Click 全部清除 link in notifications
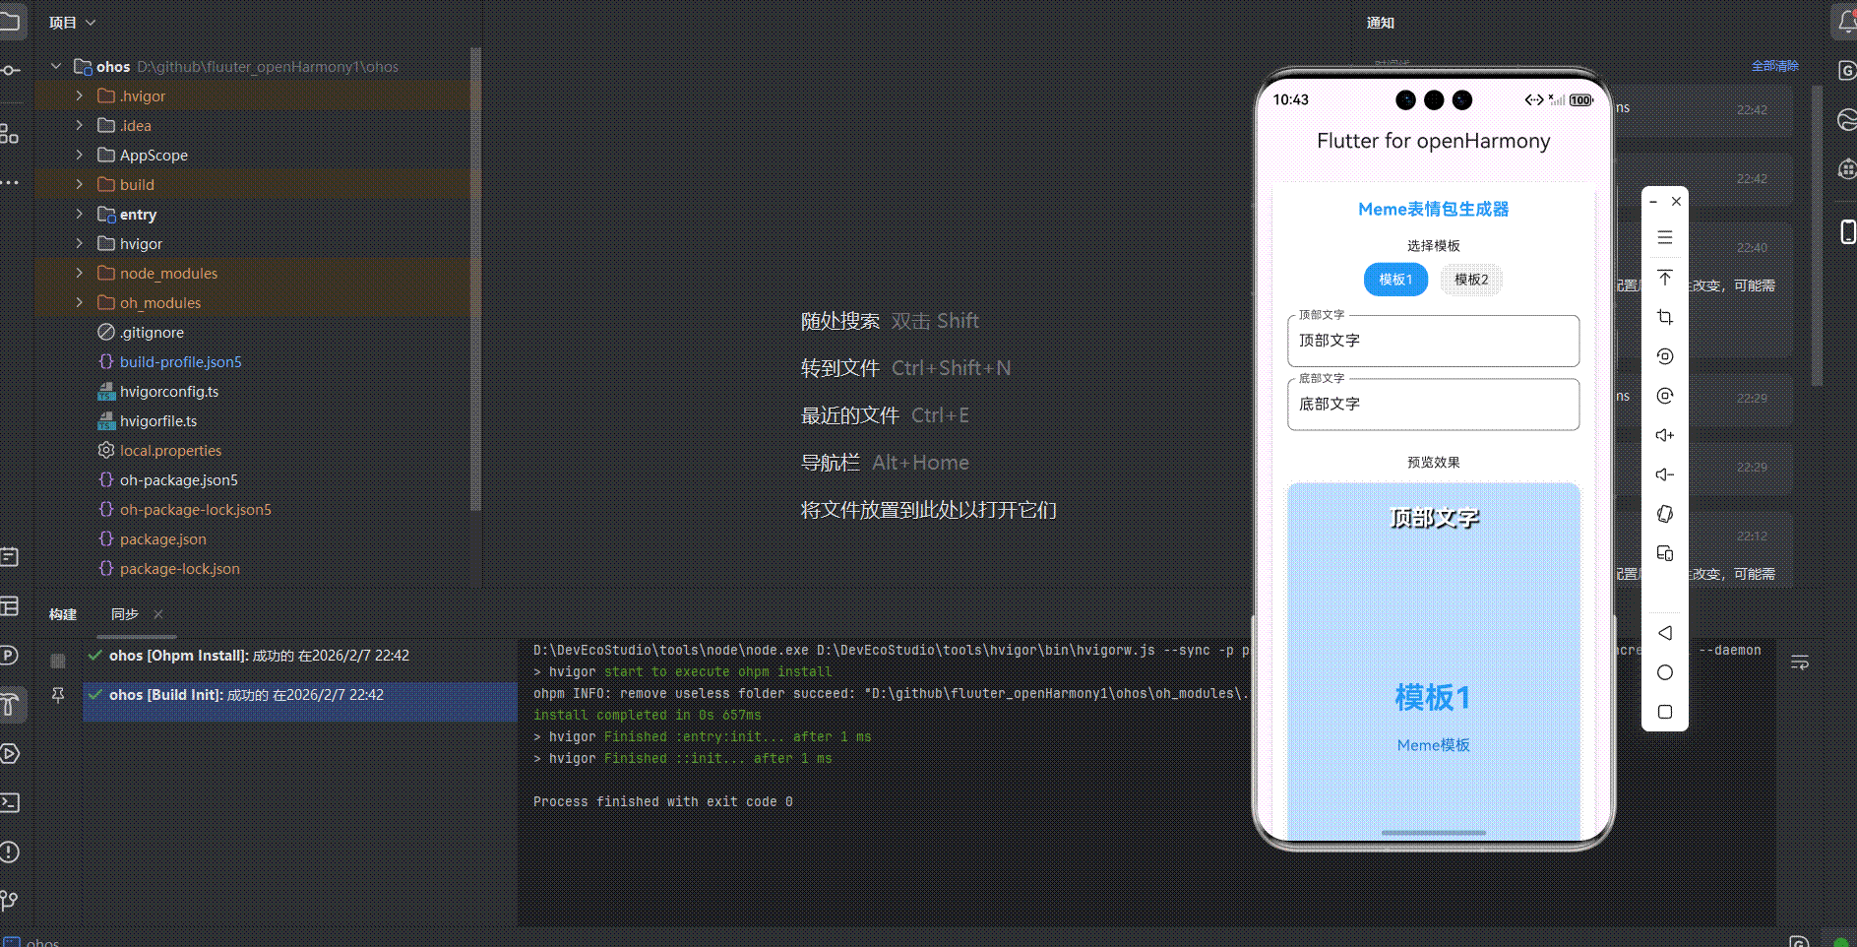Viewport: 1857px width, 947px height. point(1774,66)
